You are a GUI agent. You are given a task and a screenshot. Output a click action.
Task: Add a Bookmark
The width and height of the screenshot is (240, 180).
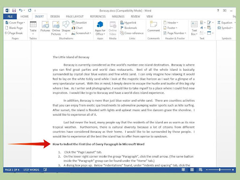click(128, 28)
